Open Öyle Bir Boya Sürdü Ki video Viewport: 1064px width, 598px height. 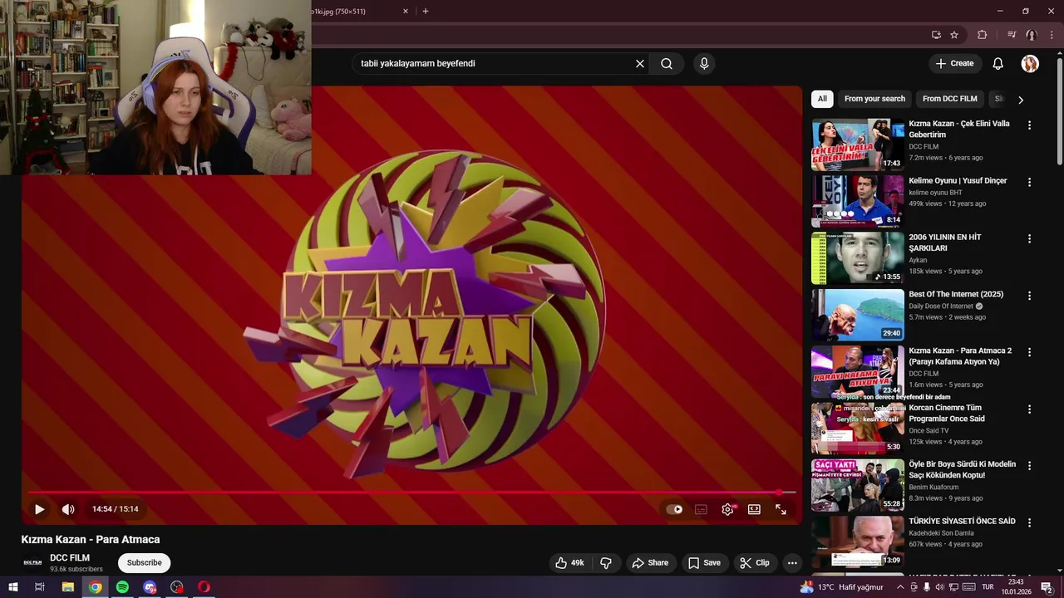click(x=858, y=486)
